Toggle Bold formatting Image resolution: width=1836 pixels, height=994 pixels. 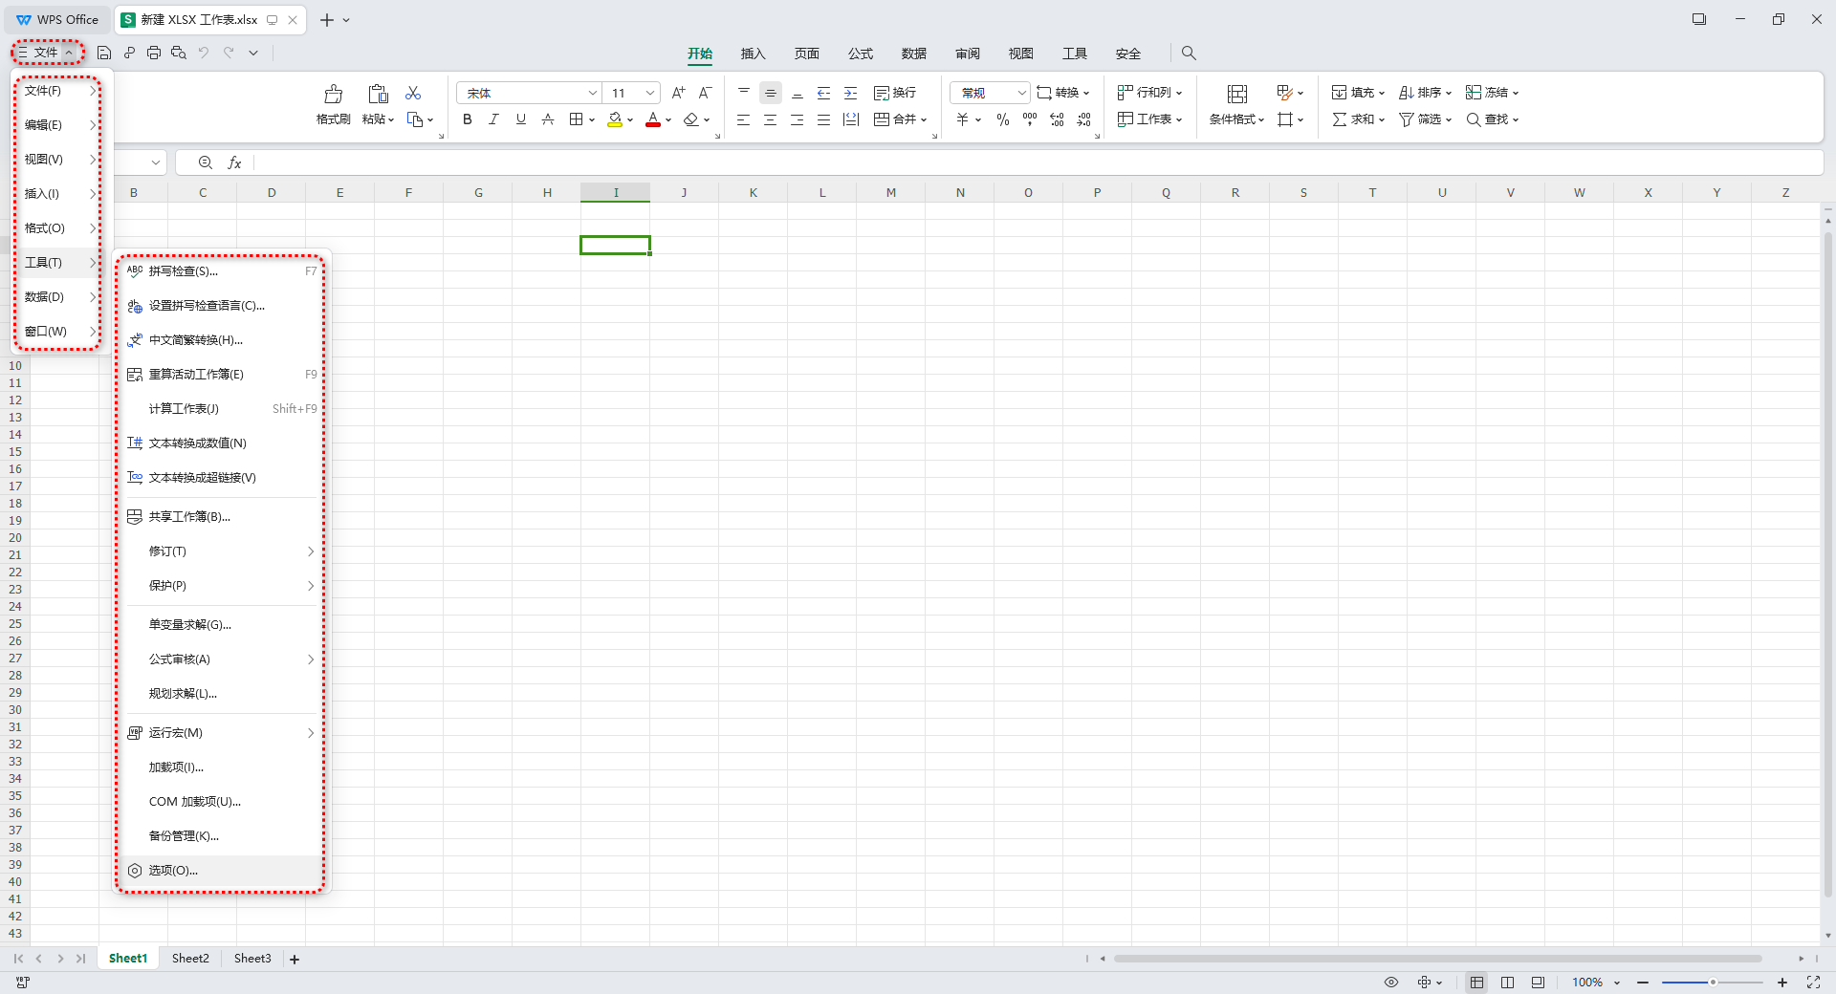(467, 119)
